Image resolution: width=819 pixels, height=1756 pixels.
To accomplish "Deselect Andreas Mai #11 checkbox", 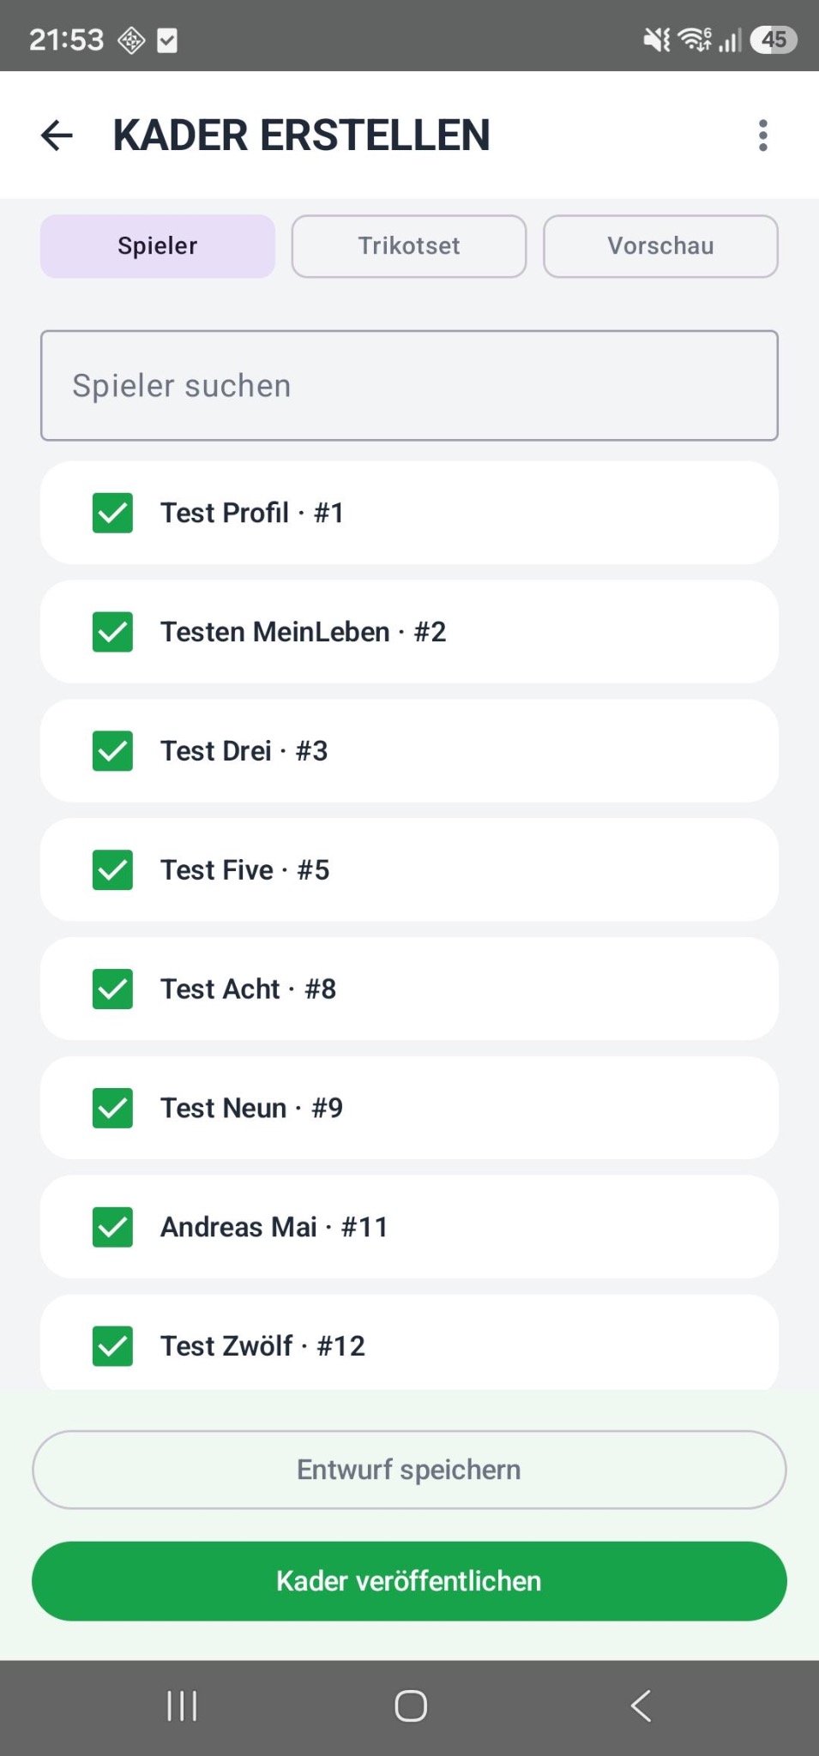I will 112,1227.
